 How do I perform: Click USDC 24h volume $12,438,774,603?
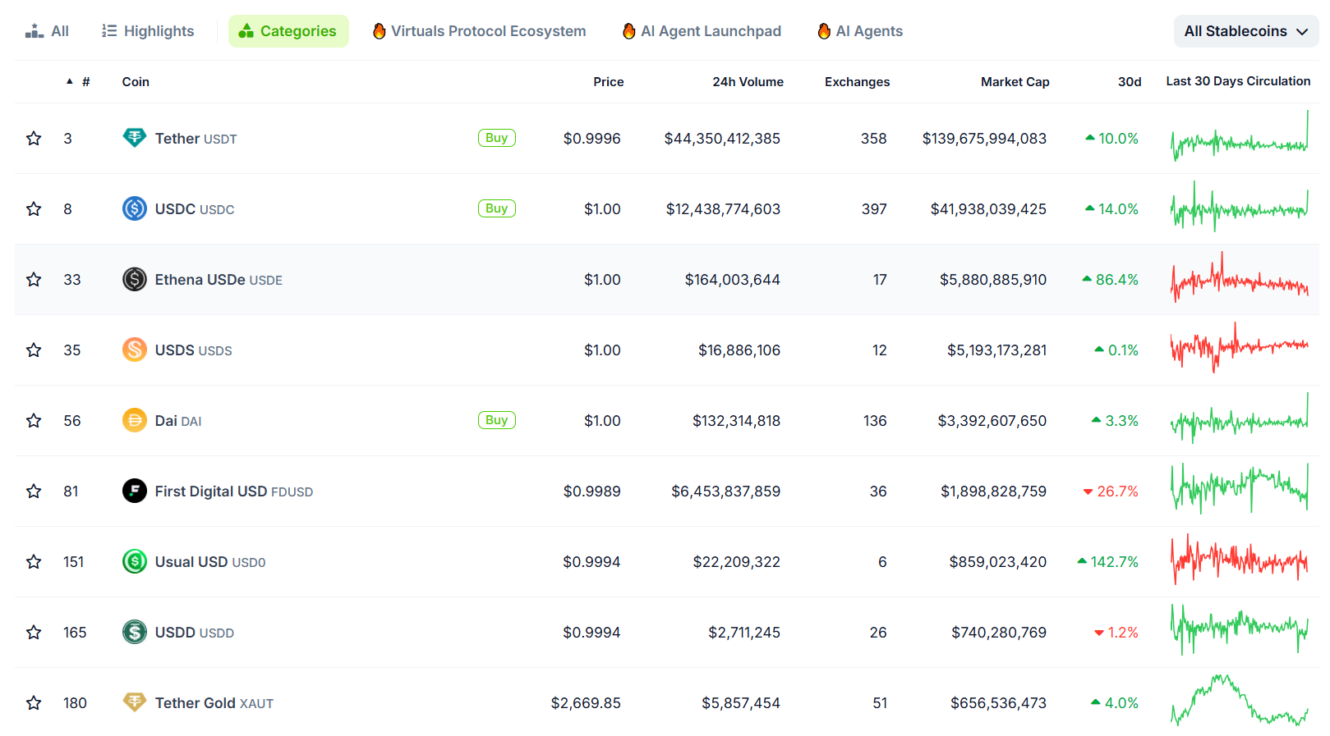tap(723, 209)
